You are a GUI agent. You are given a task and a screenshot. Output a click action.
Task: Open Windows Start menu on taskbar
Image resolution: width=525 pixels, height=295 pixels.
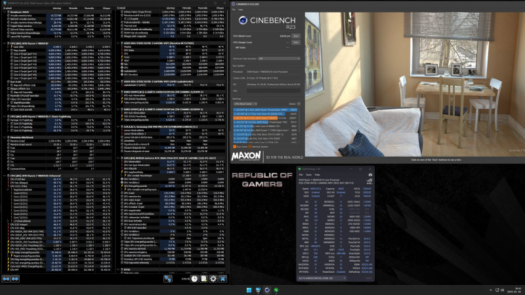click(249, 290)
